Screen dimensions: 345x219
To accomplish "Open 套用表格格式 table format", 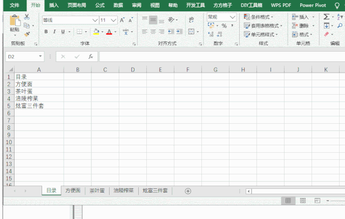I will point(263,26).
